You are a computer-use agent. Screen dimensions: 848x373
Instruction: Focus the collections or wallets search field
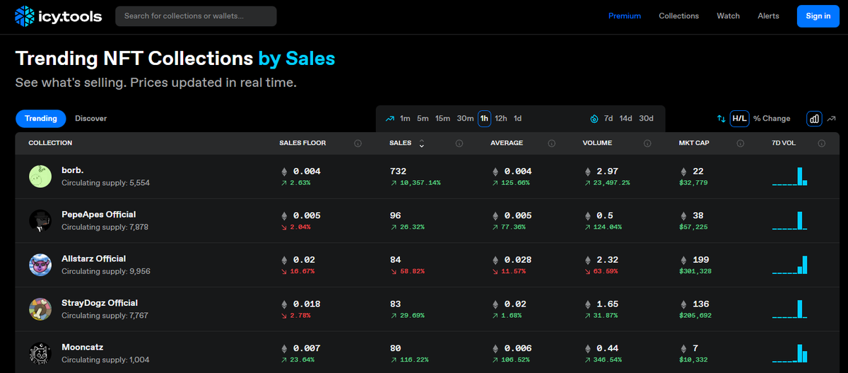tap(196, 16)
